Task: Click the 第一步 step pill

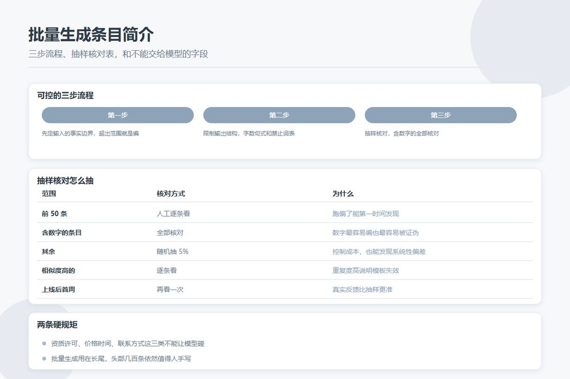Action: (x=117, y=115)
